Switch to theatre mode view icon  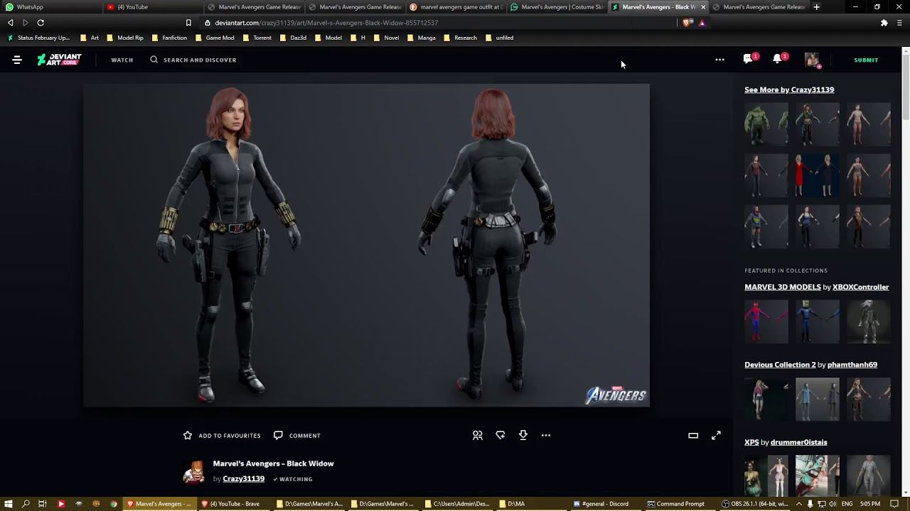pos(693,435)
